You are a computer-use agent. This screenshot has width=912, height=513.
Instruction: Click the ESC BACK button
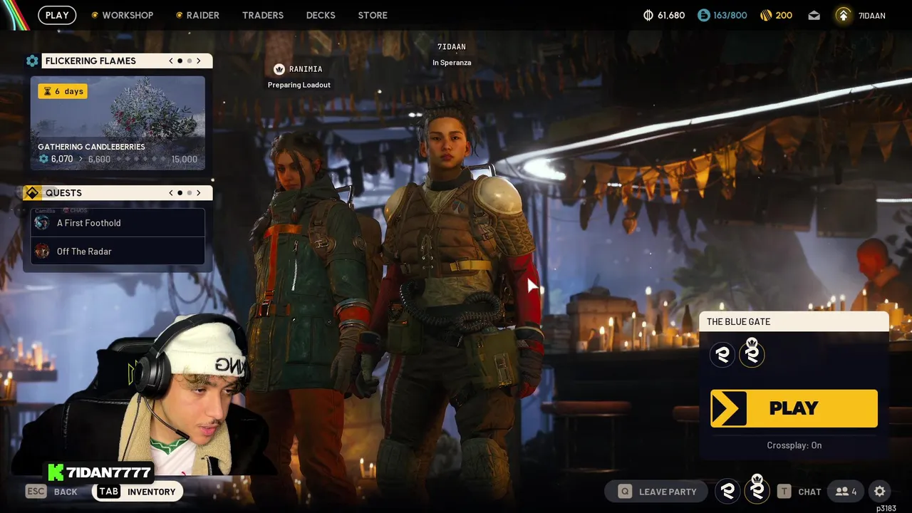click(52, 492)
